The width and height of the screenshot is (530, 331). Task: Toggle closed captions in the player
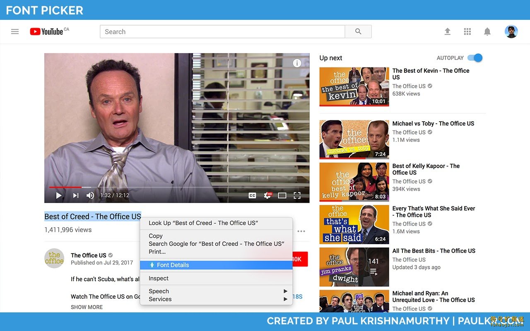click(252, 196)
